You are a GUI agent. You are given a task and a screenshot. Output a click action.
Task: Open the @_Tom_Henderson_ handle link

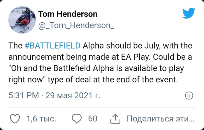76,26
